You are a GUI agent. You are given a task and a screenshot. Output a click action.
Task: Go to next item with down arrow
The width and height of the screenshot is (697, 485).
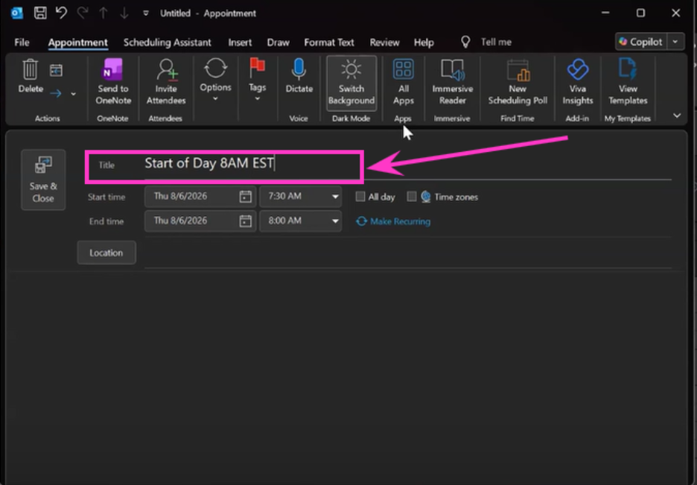pyautogui.click(x=124, y=13)
